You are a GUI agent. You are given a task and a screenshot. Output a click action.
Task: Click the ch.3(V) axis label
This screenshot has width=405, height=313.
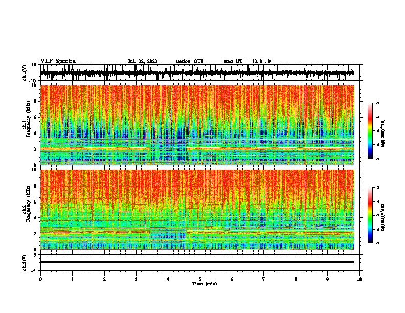(x=25, y=262)
